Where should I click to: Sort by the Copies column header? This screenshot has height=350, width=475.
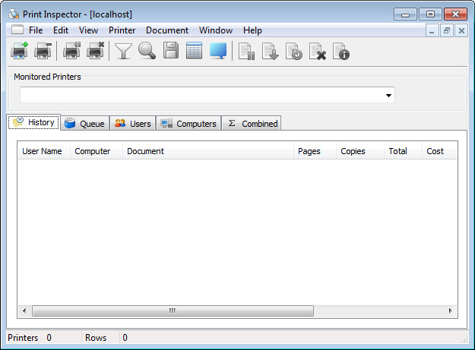pos(360,151)
